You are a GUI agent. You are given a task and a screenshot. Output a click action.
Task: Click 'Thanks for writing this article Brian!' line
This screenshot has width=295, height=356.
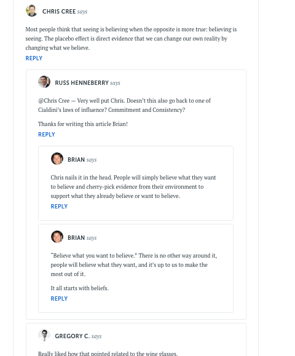(83, 124)
